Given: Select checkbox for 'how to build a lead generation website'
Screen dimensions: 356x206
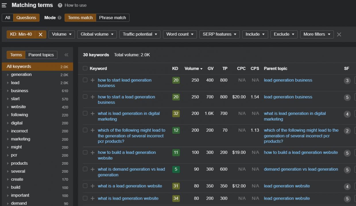Looking at the screenshot, I should (85, 152).
